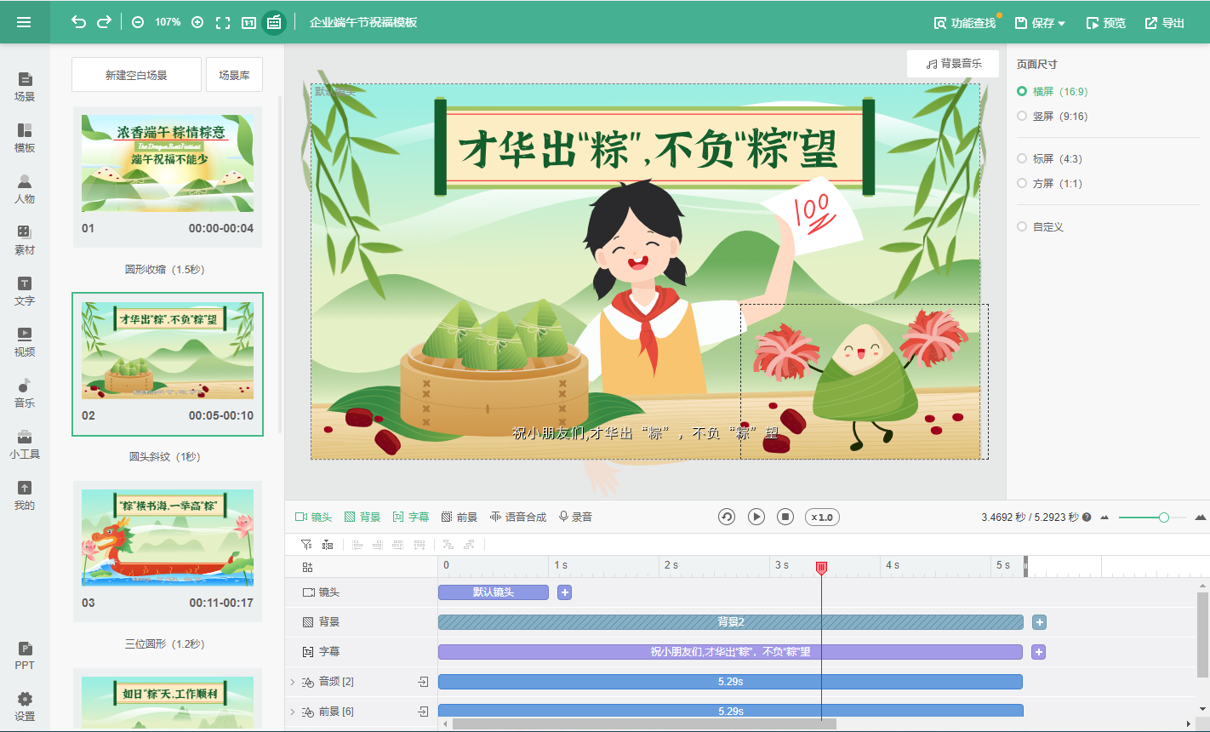This screenshot has width=1210, height=732.
Task: Add a subtitle with the plus button
Action: pos(1038,652)
